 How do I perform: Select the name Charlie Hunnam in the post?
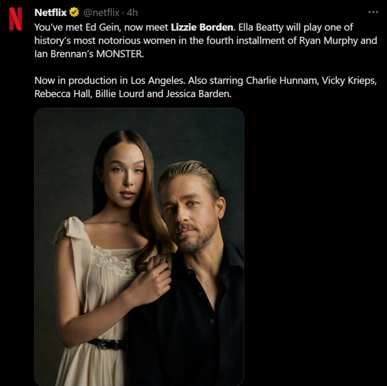(282, 80)
